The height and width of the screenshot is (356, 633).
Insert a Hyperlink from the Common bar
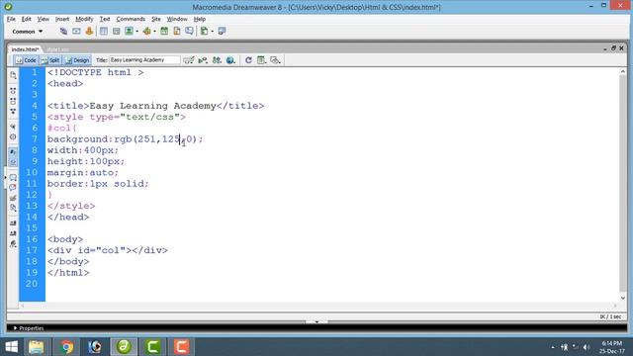tap(63, 31)
